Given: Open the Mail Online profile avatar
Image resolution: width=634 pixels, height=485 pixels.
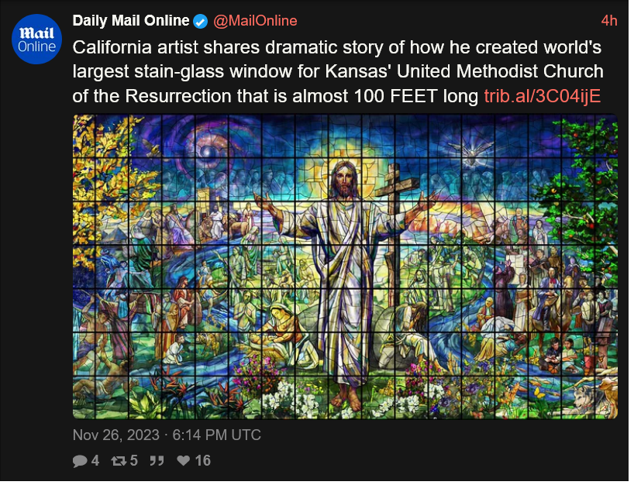Looking at the screenshot, I should (36, 40).
